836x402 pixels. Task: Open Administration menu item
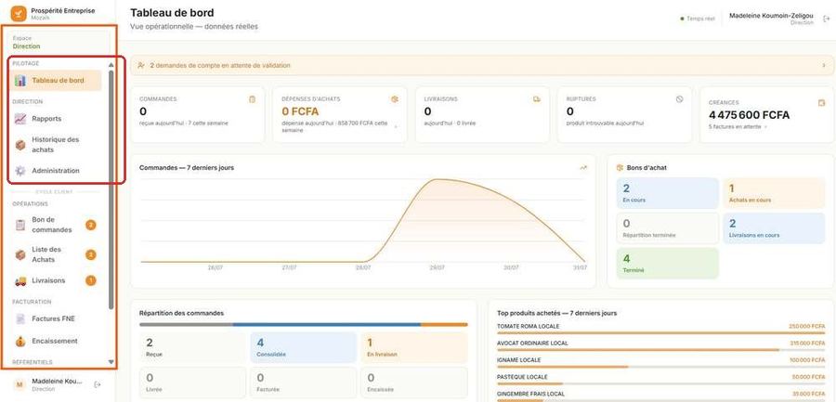[56, 171]
